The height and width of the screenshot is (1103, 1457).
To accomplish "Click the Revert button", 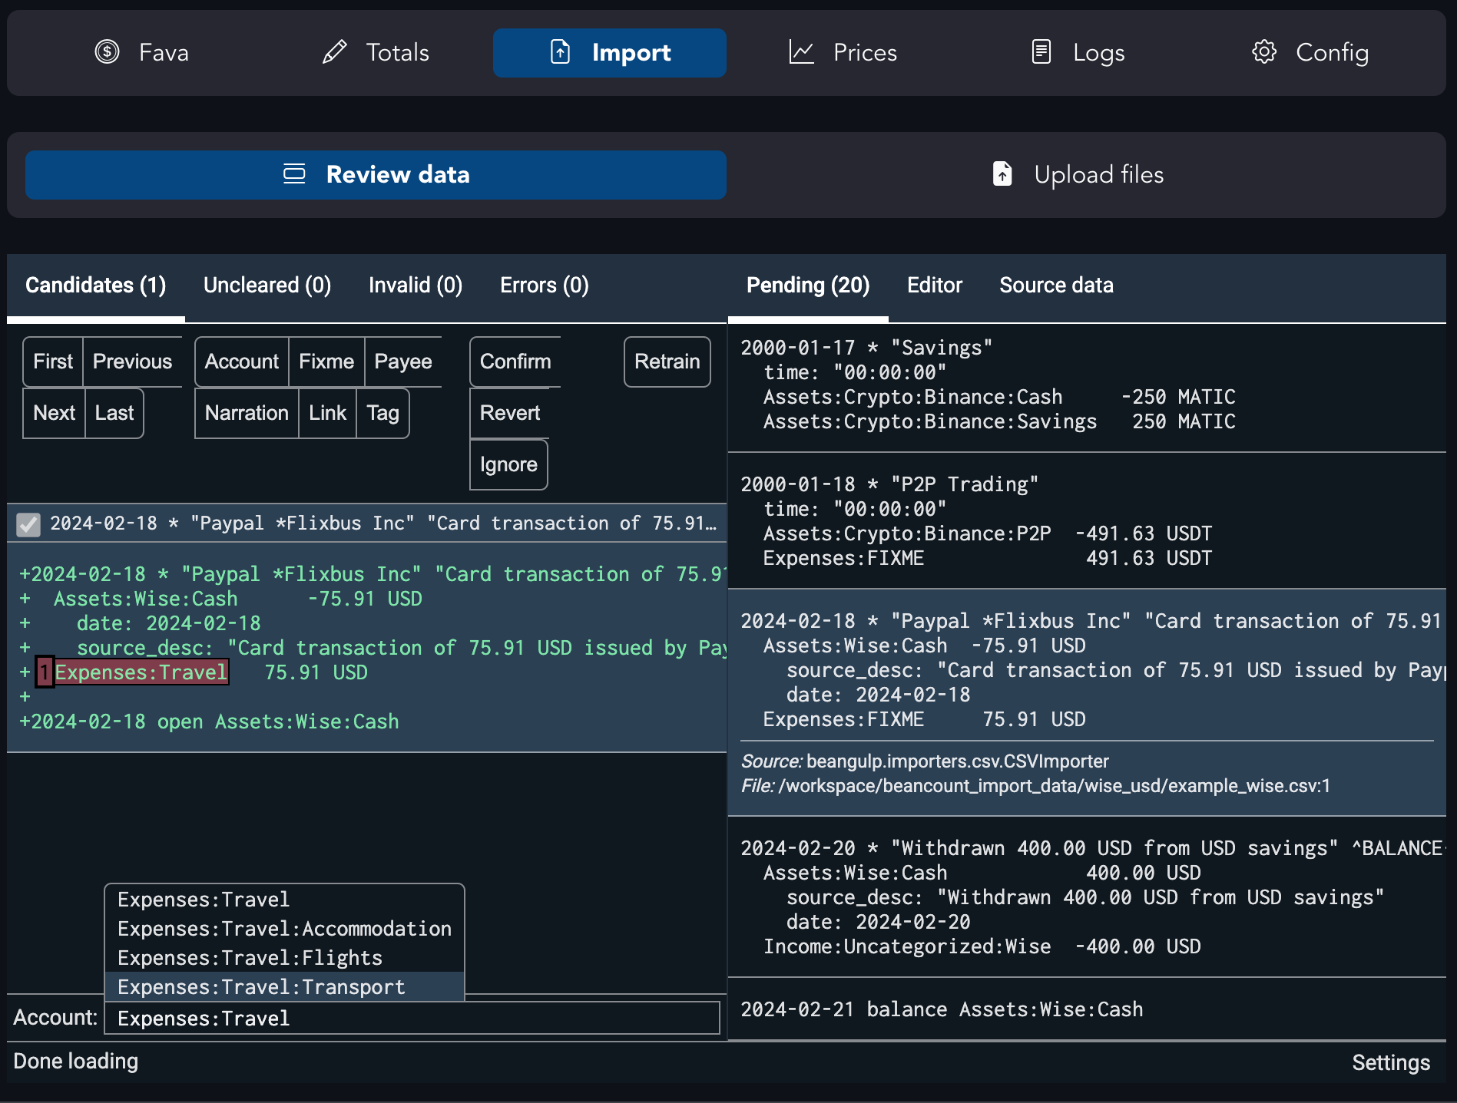I will [x=510, y=413].
